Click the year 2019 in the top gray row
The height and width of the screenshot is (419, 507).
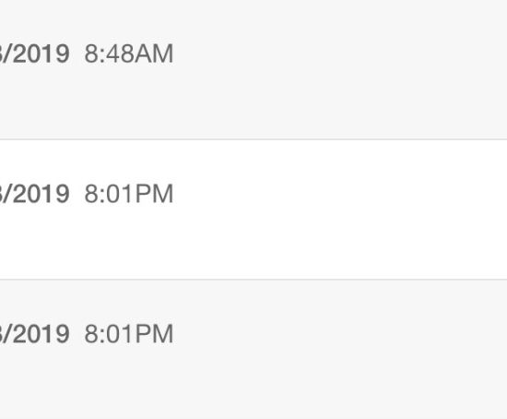[x=41, y=54]
